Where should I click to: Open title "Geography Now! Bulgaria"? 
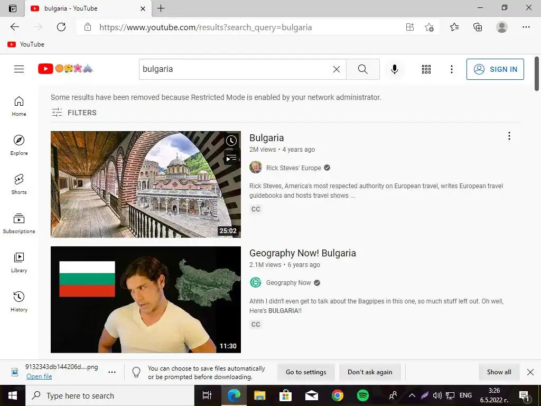tap(303, 253)
